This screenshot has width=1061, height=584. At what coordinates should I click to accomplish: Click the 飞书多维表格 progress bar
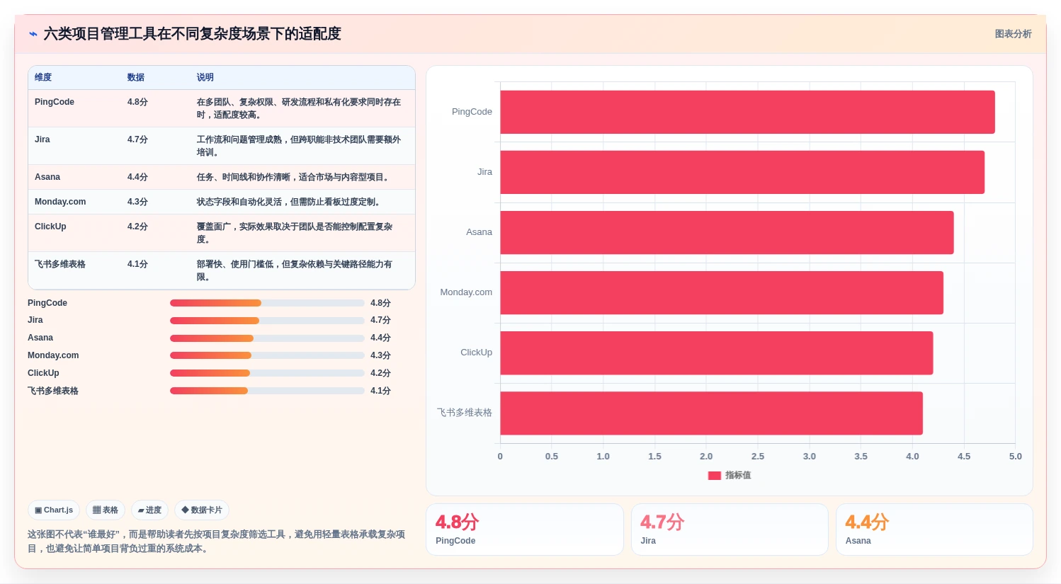point(267,391)
